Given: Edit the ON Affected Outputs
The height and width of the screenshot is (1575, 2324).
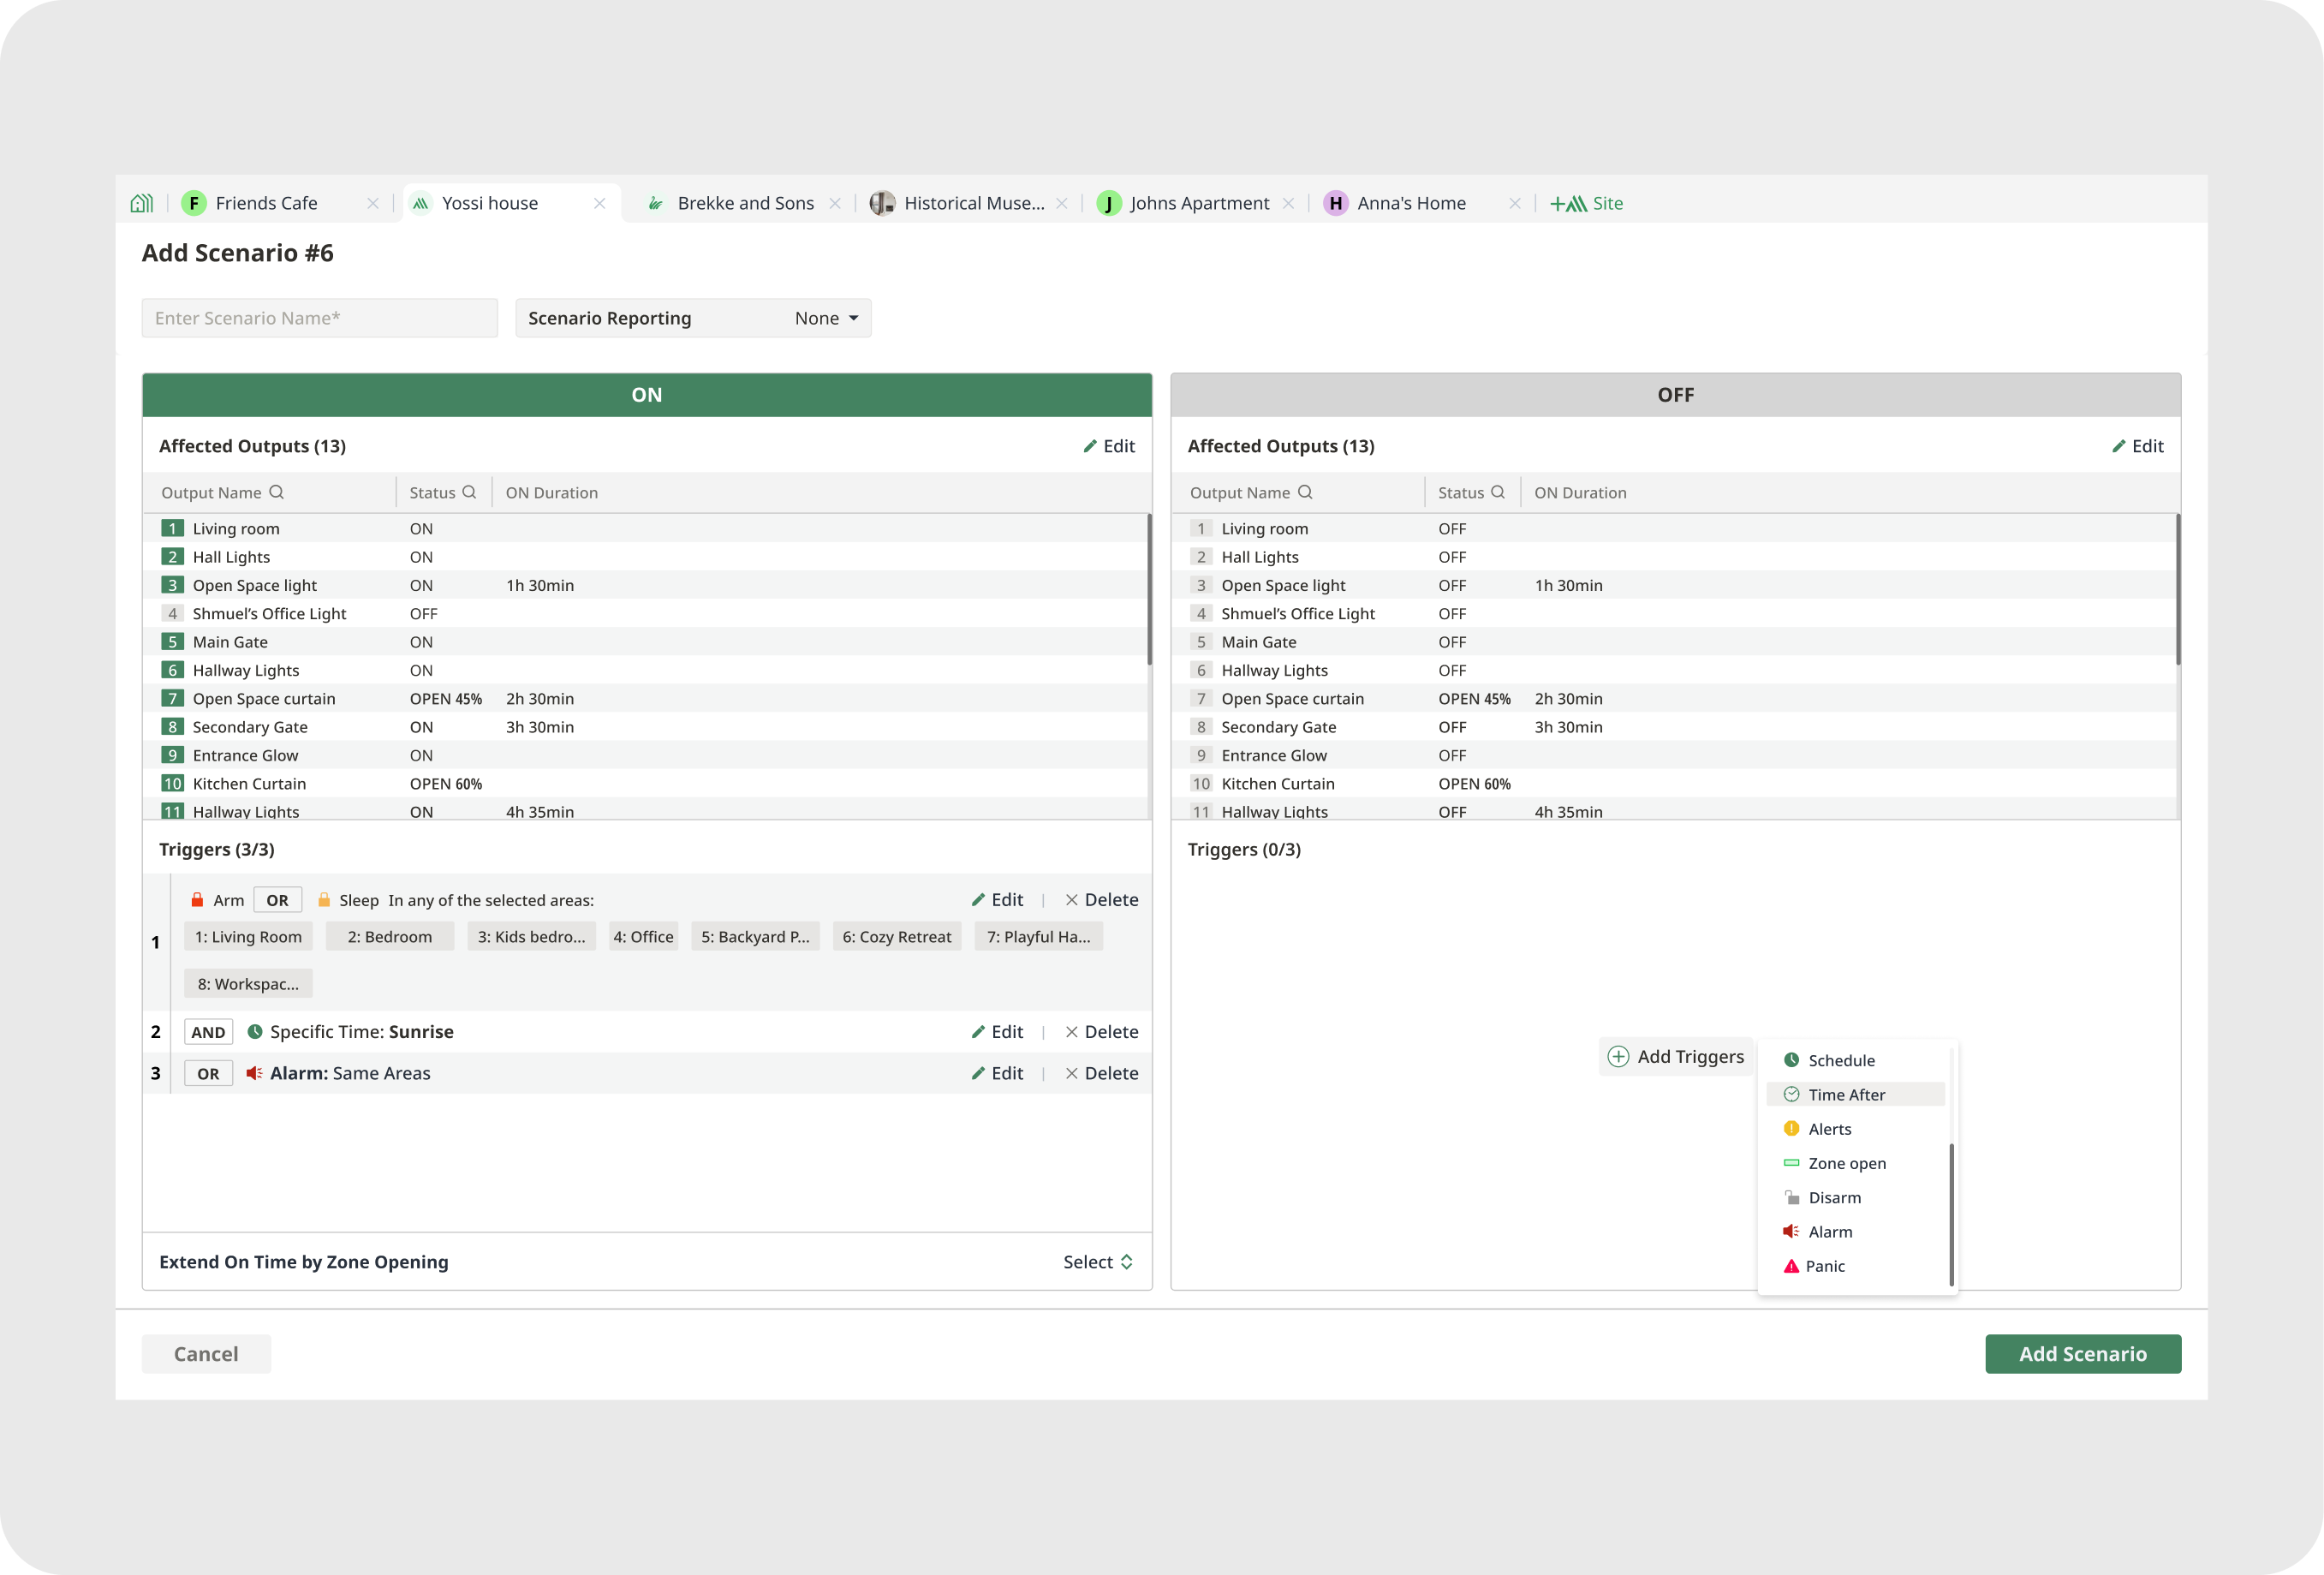Looking at the screenshot, I should [1109, 446].
